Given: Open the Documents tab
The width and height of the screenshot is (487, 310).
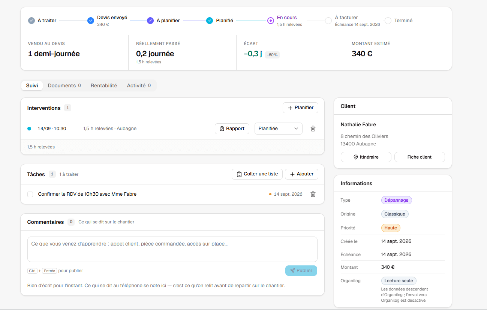Looking at the screenshot, I should (x=64, y=85).
